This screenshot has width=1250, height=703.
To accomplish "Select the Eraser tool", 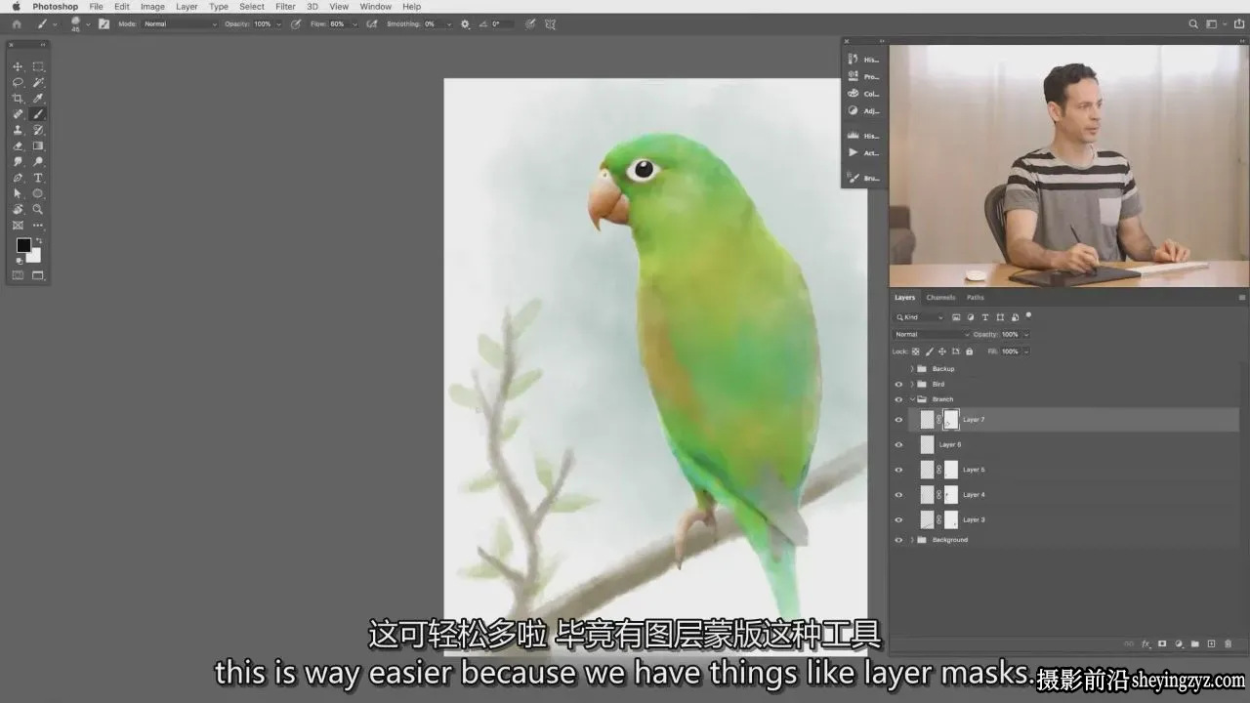I will [x=18, y=145].
